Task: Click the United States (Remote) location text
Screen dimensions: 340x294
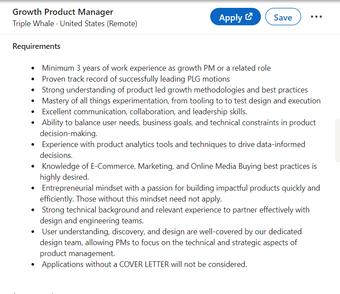Action: (98, 24)
